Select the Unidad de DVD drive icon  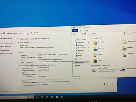point(123,69)
